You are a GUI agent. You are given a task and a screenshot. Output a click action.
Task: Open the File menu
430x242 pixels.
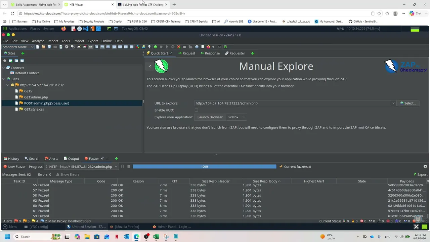pyautogui.click(x=5, y=41)
